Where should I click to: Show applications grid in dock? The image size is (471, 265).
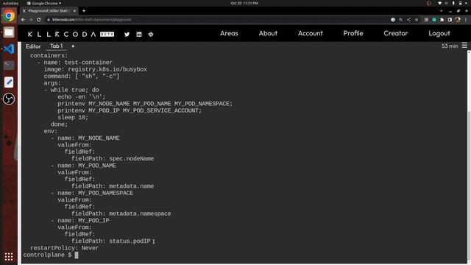coord(9,256)
